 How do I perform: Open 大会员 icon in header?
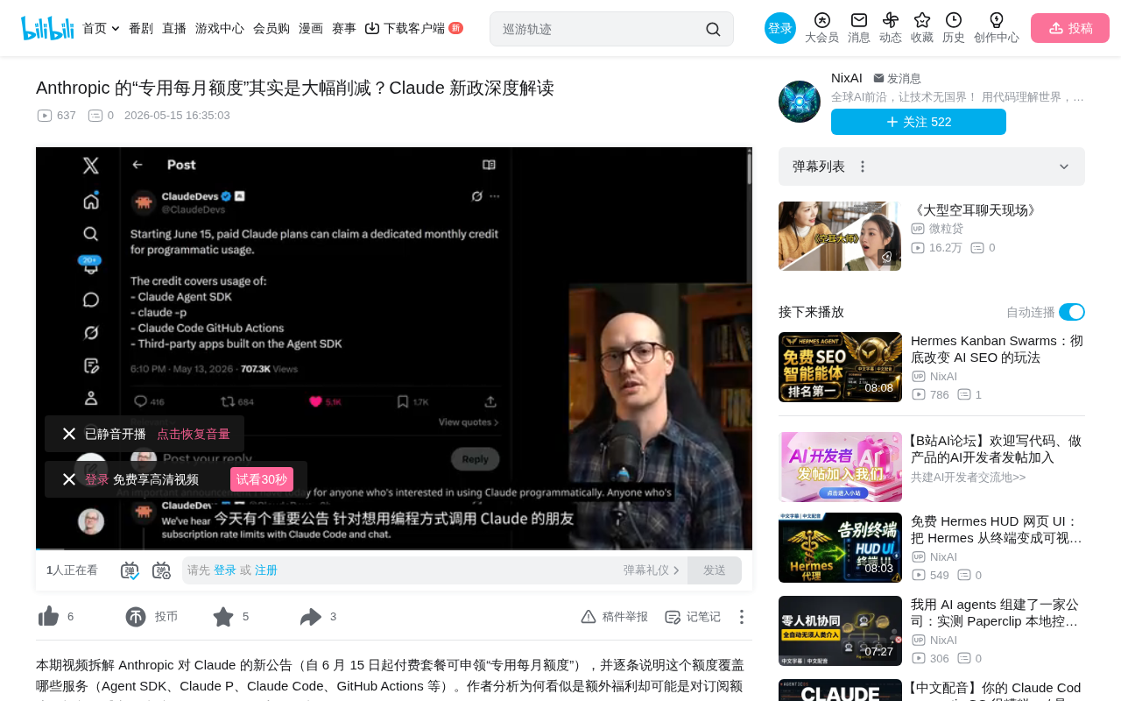821,28
